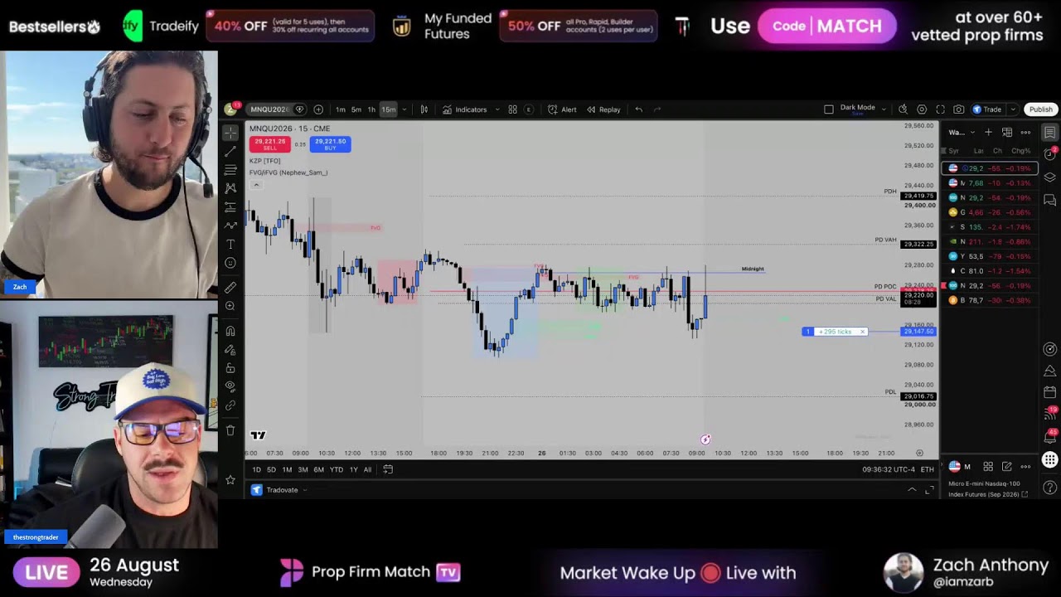The width and height of the screenshot is (1061, 597).
Task: Close the +295 ticks position label
Action: point(862,332)
